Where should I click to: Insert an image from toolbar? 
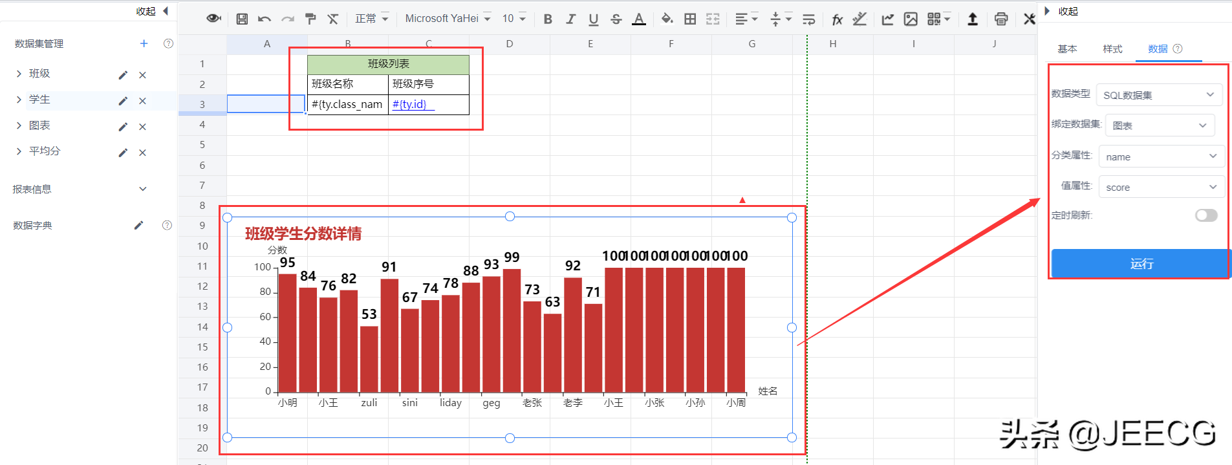point(911,19)
